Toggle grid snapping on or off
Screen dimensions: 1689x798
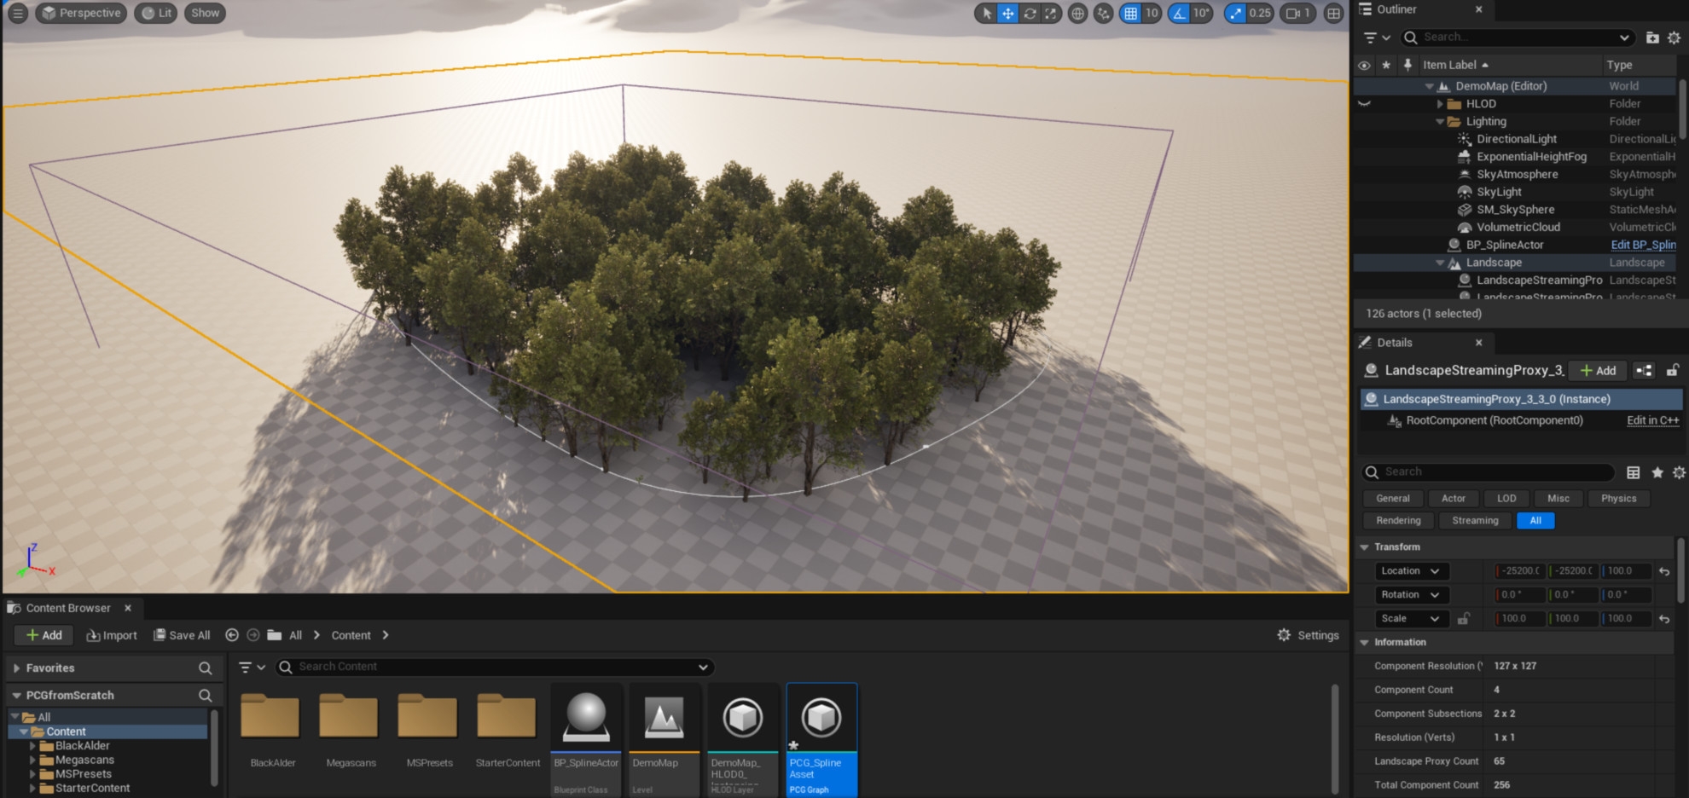tap(1130, 13)
